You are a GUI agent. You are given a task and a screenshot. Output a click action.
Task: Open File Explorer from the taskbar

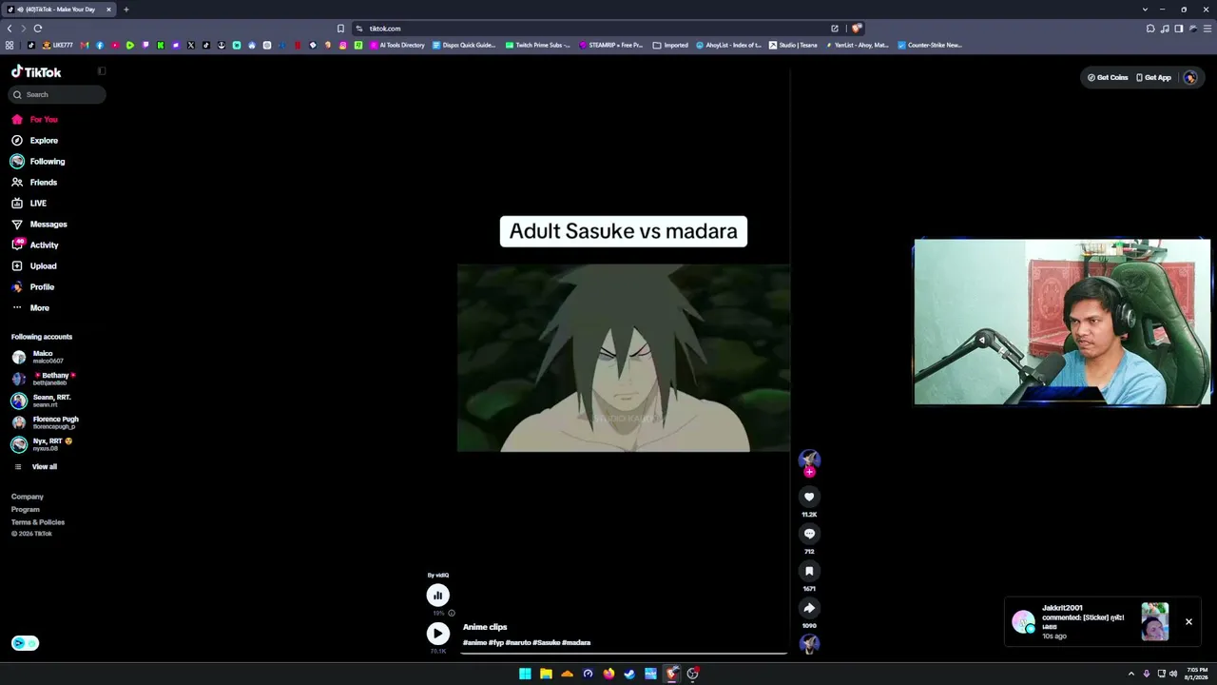pos(546,674)
